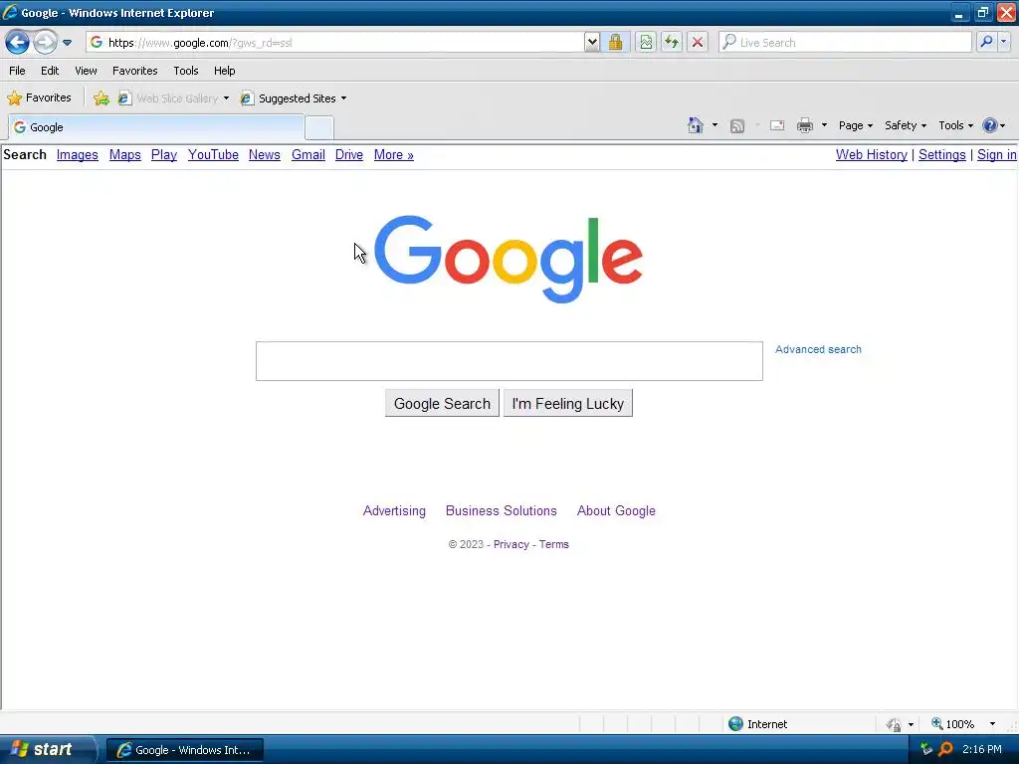Open the Terms link
Screen dimensions: 1019x764
[x=553, y=544]
